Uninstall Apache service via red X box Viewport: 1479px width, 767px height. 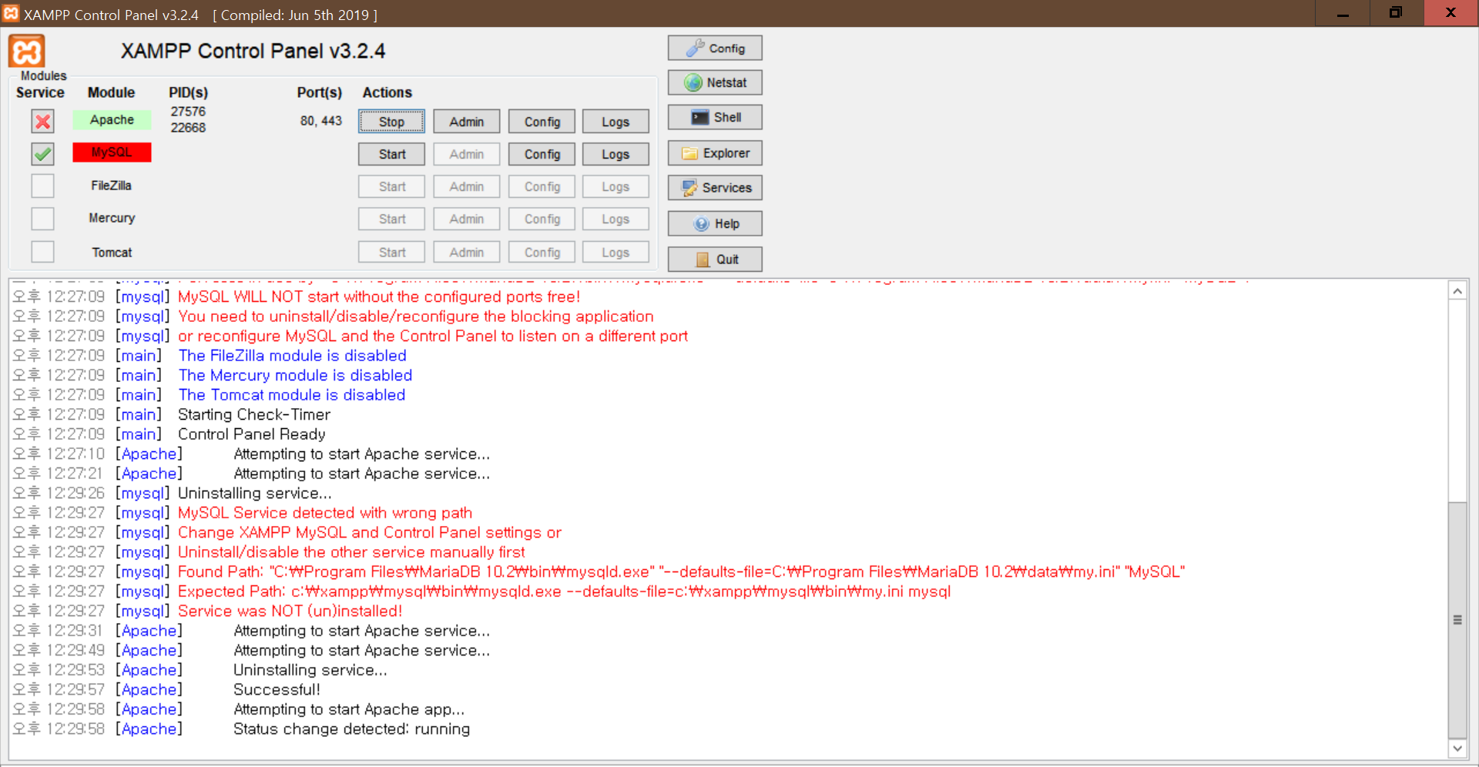click(x=43, y=121)
